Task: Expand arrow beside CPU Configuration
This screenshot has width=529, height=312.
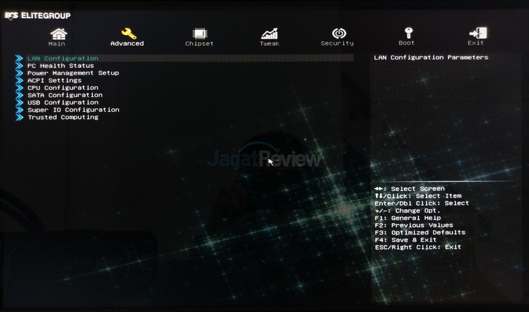Action: [19, 88]
